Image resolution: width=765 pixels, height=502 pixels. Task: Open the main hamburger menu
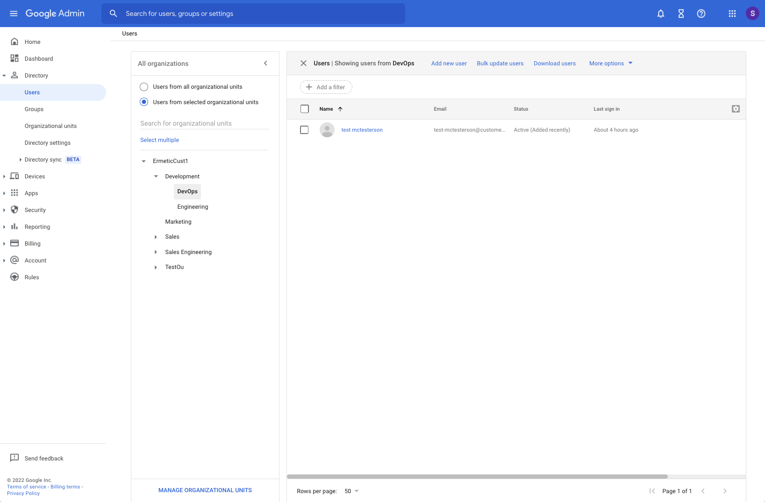(14, 14)
